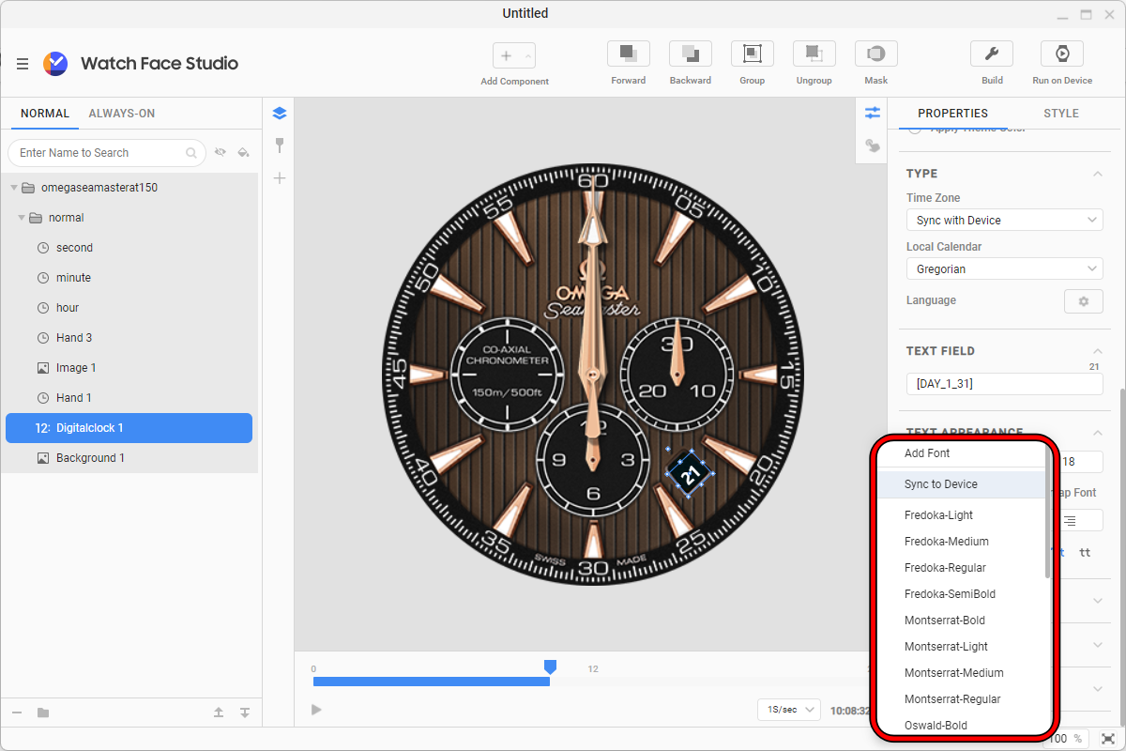Group the selected layers
This screenshot has width=1126, height=751.
753,54
